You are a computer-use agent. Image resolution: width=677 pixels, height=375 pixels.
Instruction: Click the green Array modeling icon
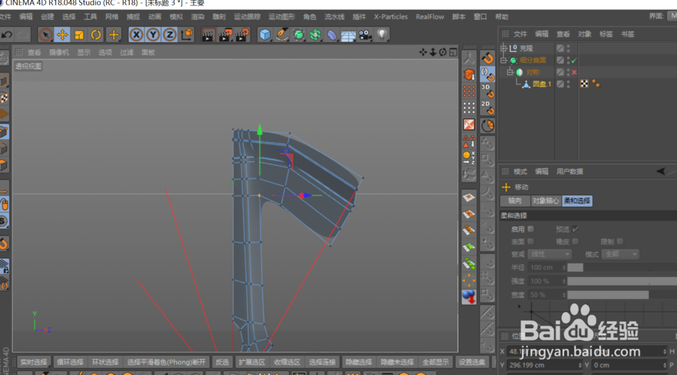pos(315,35)
